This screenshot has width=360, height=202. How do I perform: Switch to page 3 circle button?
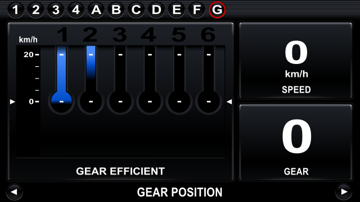point(56,10)
